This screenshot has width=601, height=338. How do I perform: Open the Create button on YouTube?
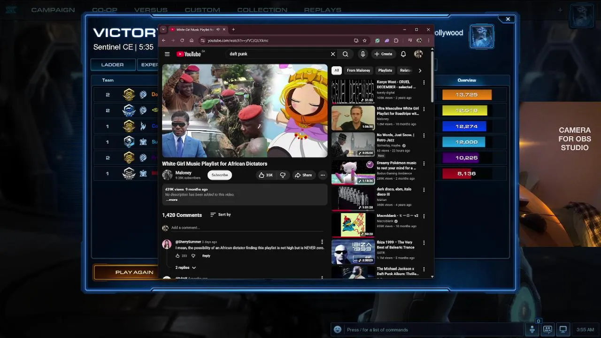(x=383, y=54)
